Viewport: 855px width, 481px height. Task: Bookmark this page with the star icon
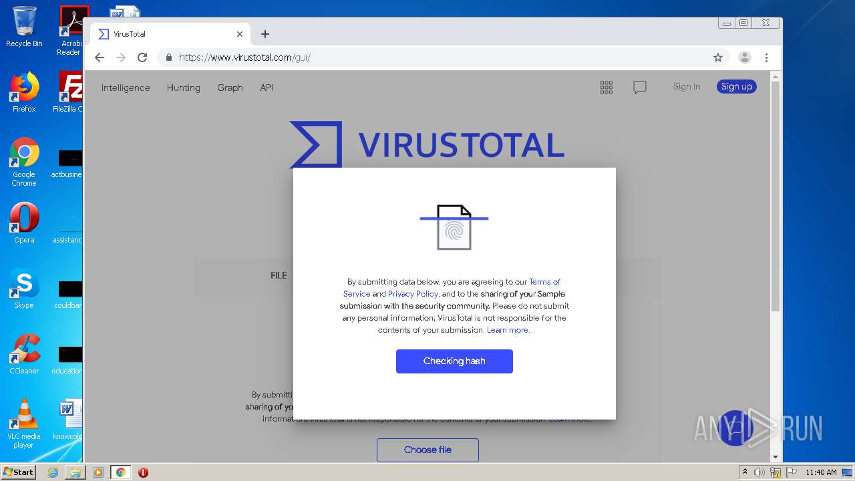718,57
